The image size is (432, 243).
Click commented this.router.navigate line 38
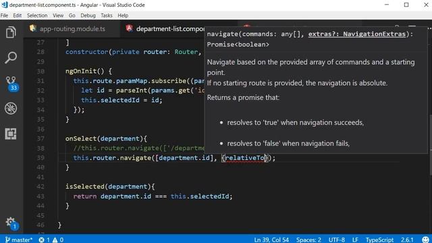139,148
